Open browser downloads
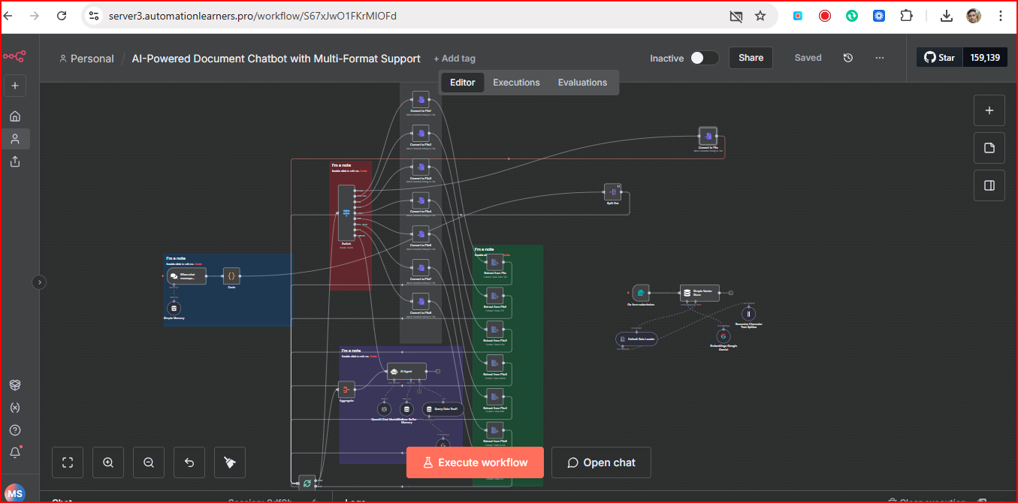 point(947,16)
